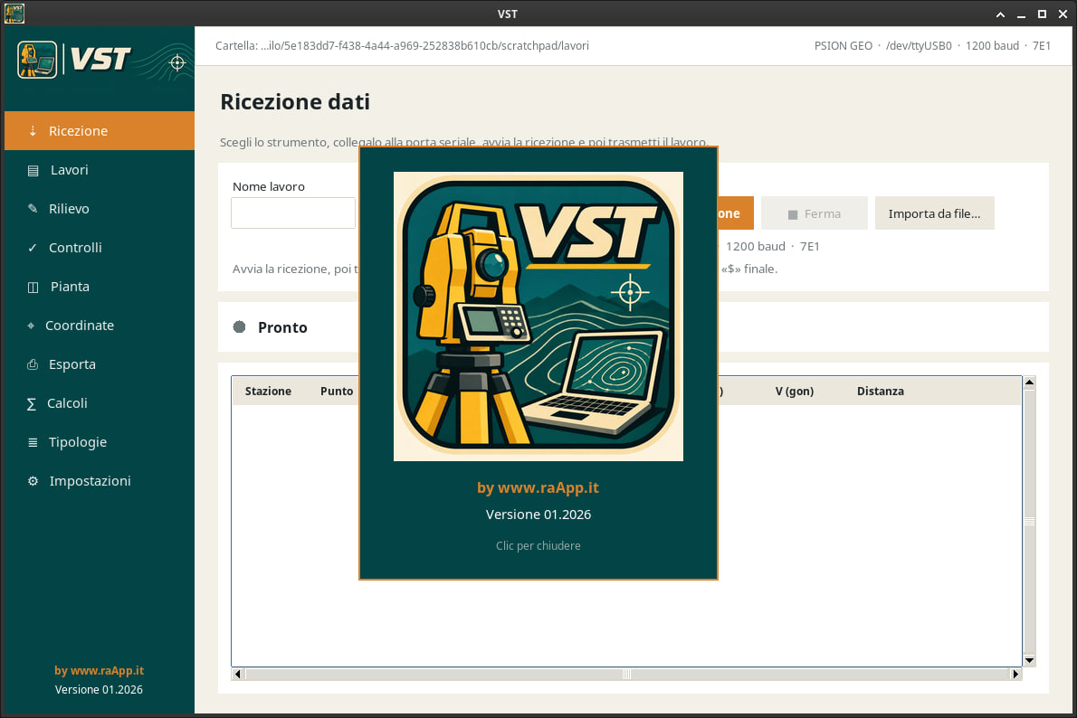The image size is (1077, 718).
Task: Click the window roll-up arrow in title bar
Action: 1000,14
